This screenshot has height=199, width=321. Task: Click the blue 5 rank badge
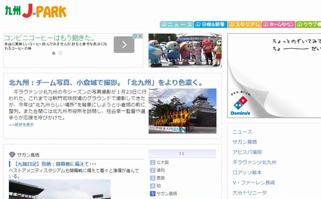152,194
